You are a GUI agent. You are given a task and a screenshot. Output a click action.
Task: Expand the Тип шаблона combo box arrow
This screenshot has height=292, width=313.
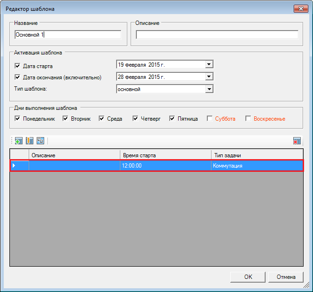(209, 89)
